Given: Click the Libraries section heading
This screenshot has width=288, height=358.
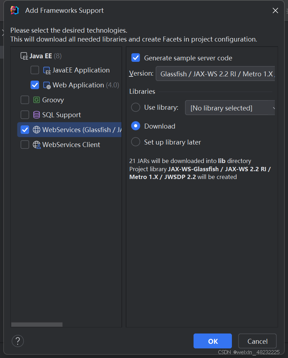Looking at the screenshot, I should [x=142, y=91].
